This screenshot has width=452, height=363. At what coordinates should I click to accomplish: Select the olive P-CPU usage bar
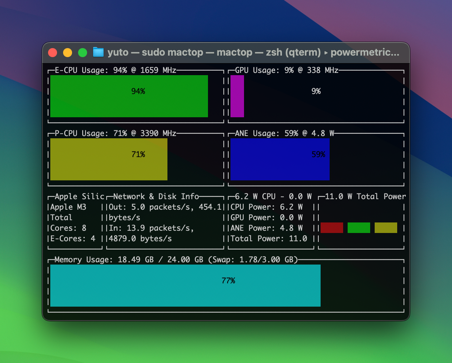click(108, 159)
